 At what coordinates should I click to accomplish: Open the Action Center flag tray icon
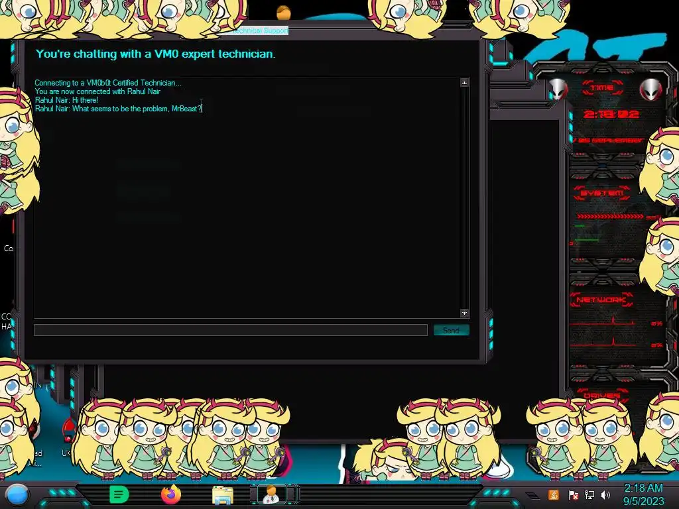(x=574, y=494)
